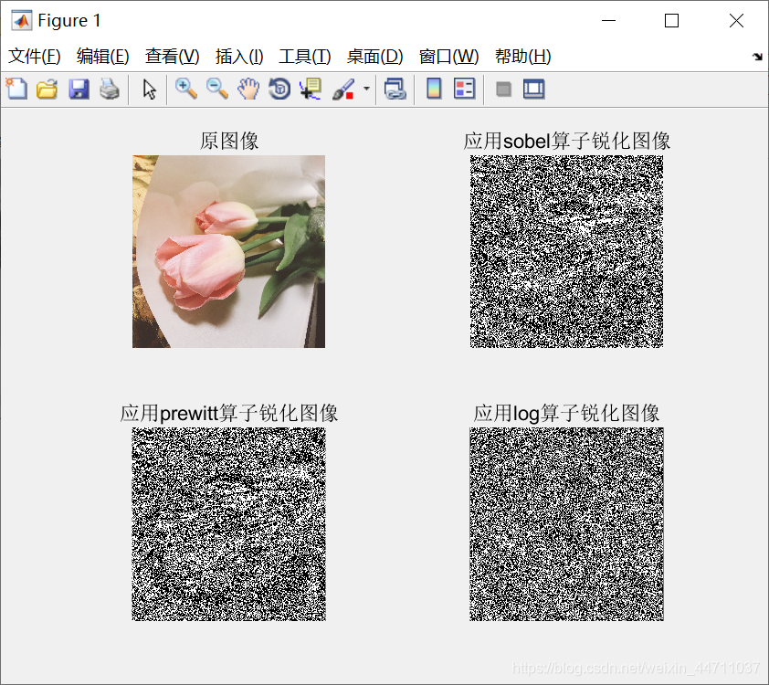Click the MATLAB logo in title bar
Screen dimensions: 769x685
[22, 21]
